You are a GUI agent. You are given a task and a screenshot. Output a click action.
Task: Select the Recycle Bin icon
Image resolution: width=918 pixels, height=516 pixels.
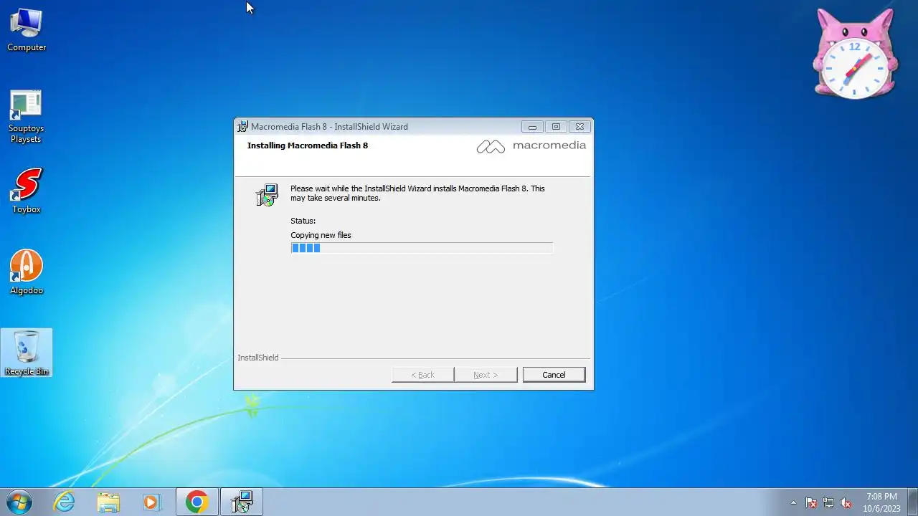[27, 353]
